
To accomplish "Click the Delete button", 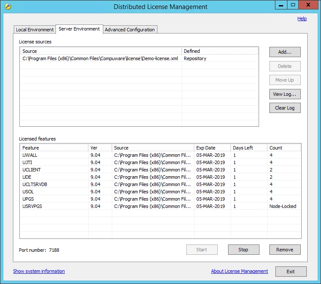I will coord(285,66).
